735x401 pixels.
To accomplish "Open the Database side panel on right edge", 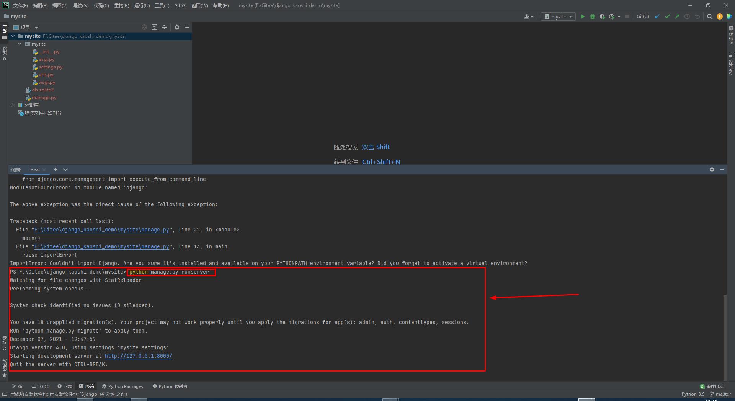I will [731, 35].
